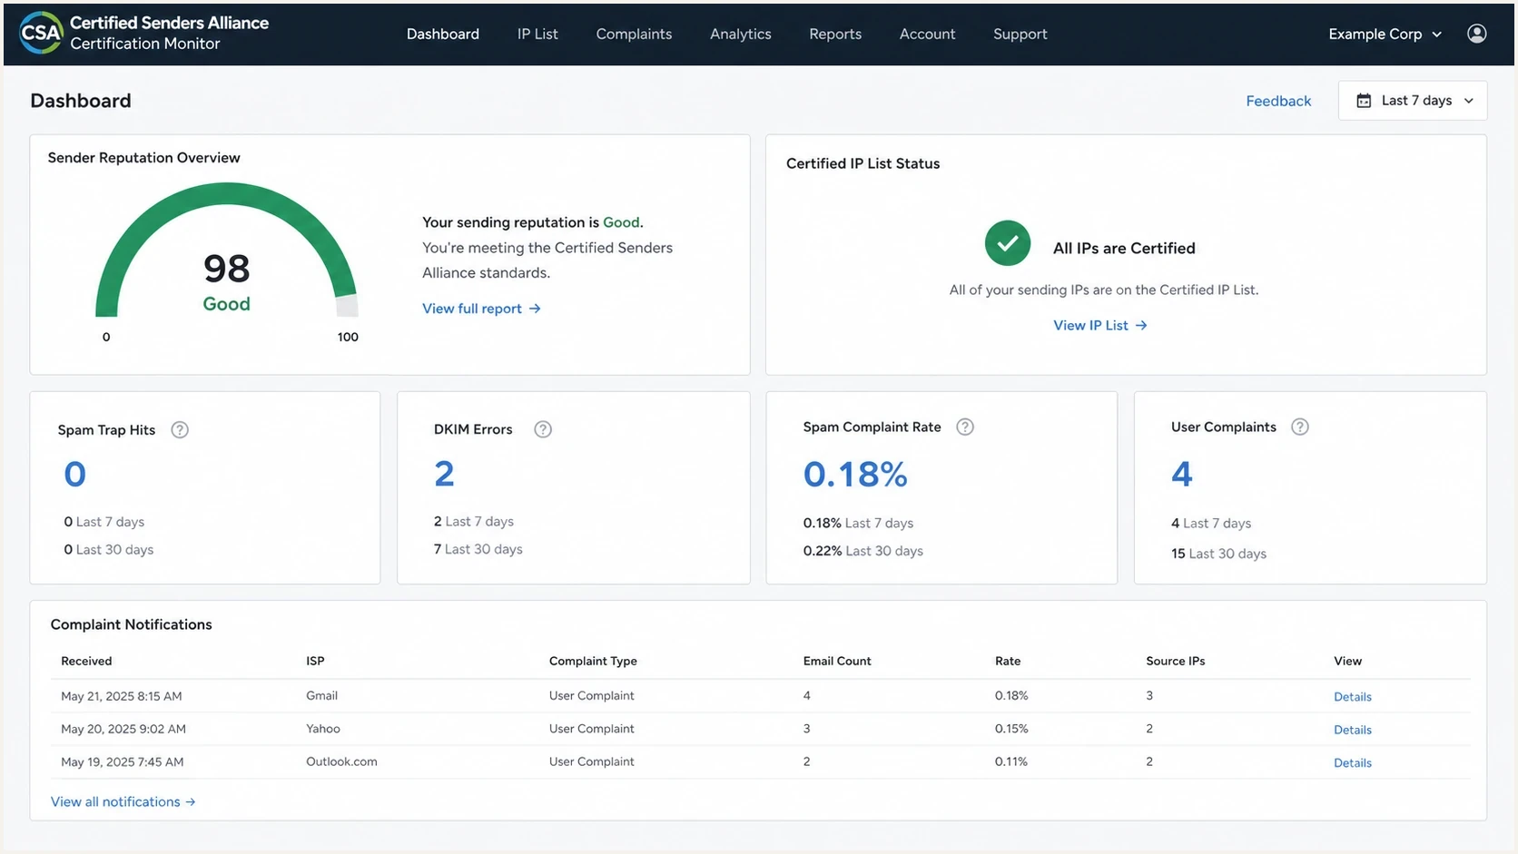The image size is (1518, 854).
Task: Click the large 0.18% Spam Complaint Rate value
Action: coord(855,474)
